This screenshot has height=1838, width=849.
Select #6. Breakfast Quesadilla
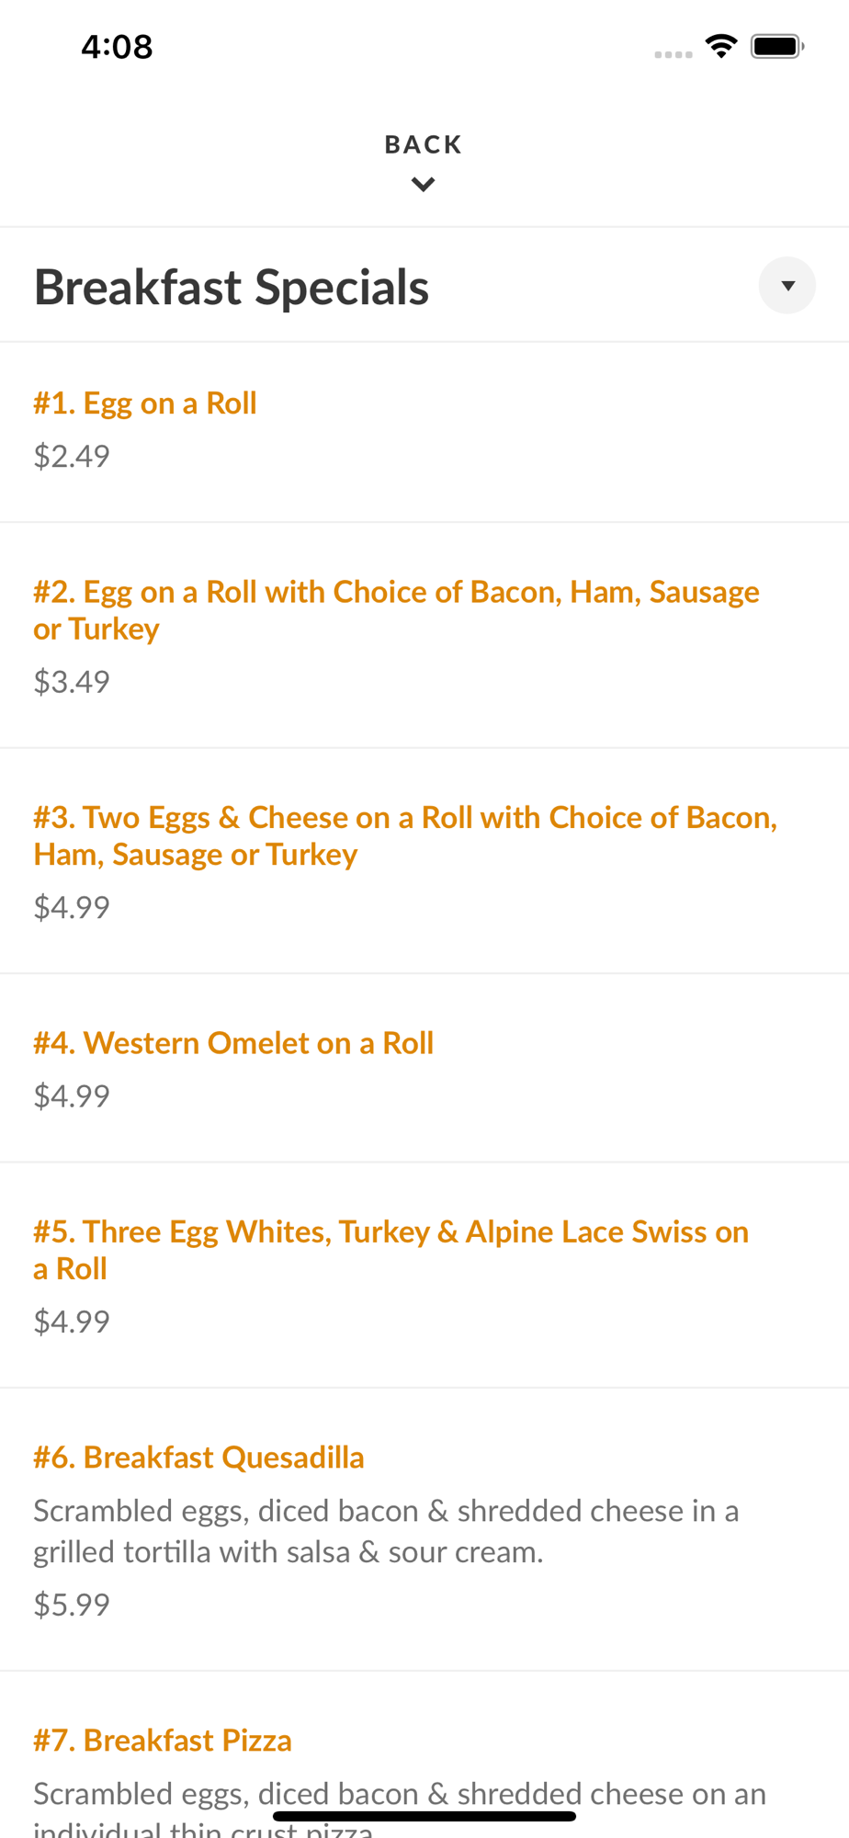pos(198,1458)
